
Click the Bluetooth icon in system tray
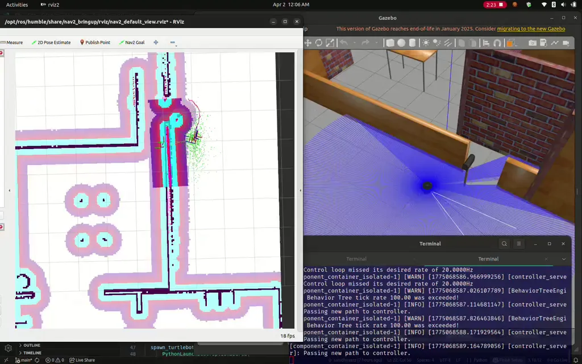(x=554, y=5)
